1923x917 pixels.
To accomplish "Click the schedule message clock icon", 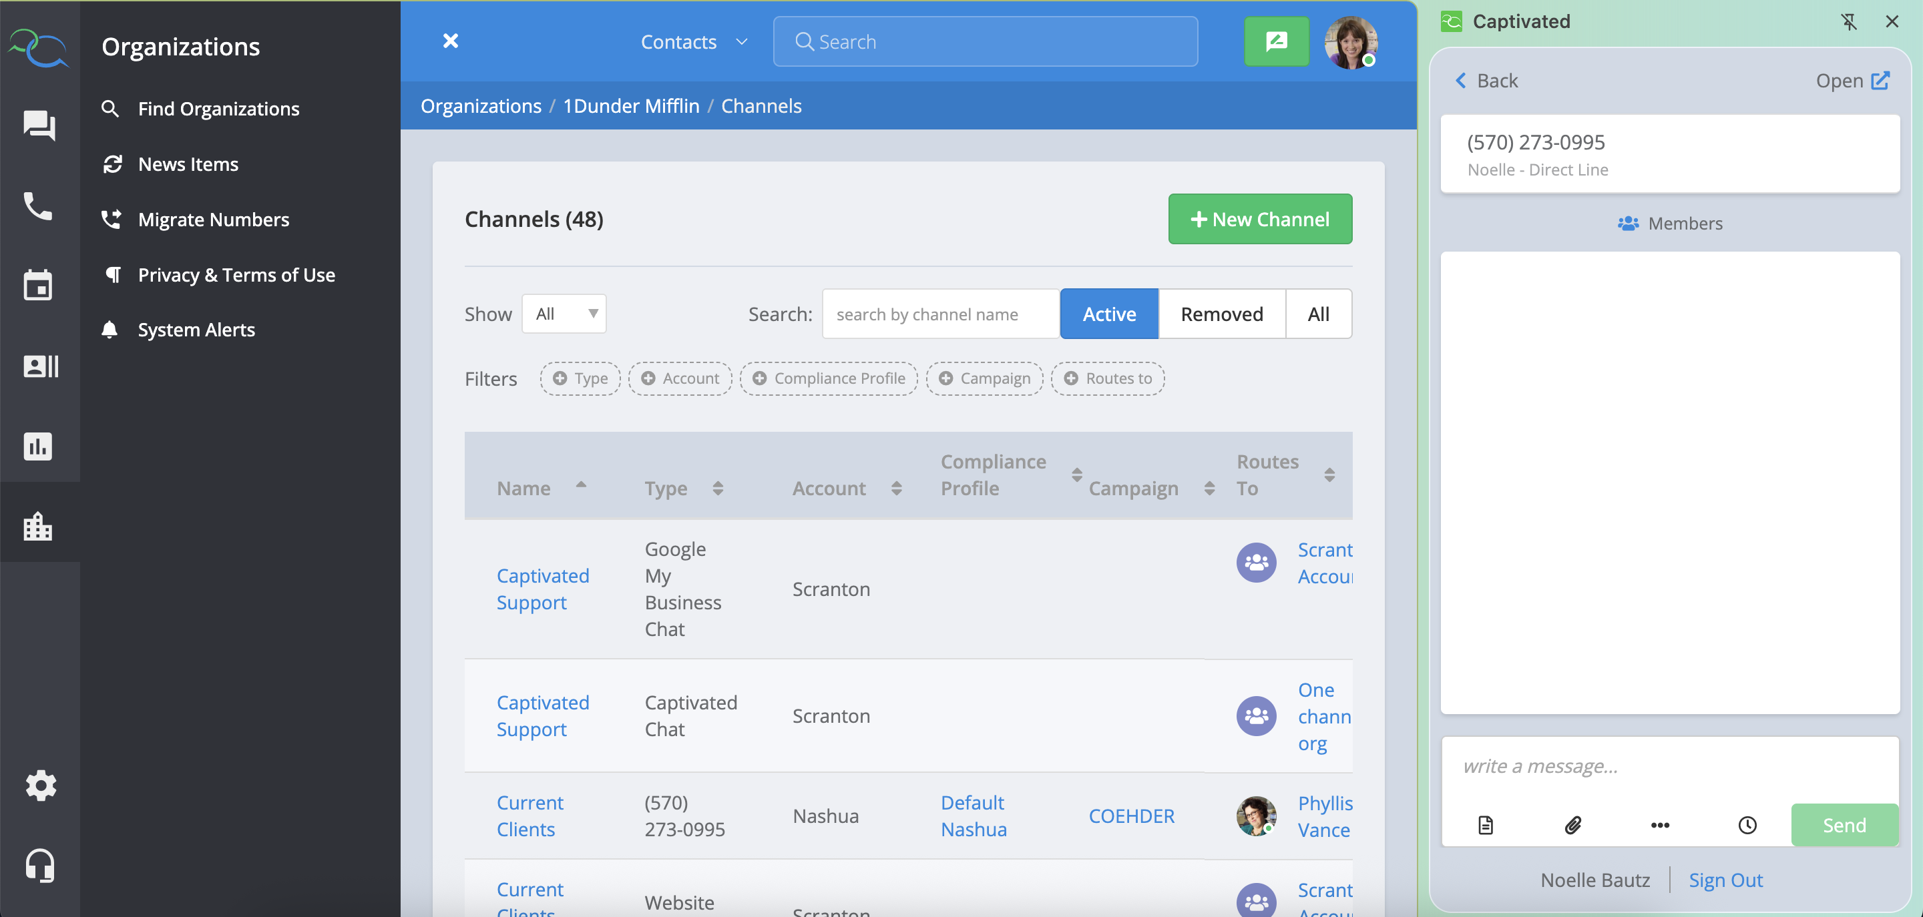I will pyautogui.click(x=1747, y=824).
